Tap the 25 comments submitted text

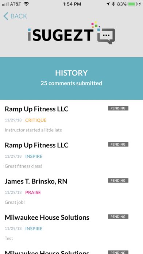coord(71,83)
